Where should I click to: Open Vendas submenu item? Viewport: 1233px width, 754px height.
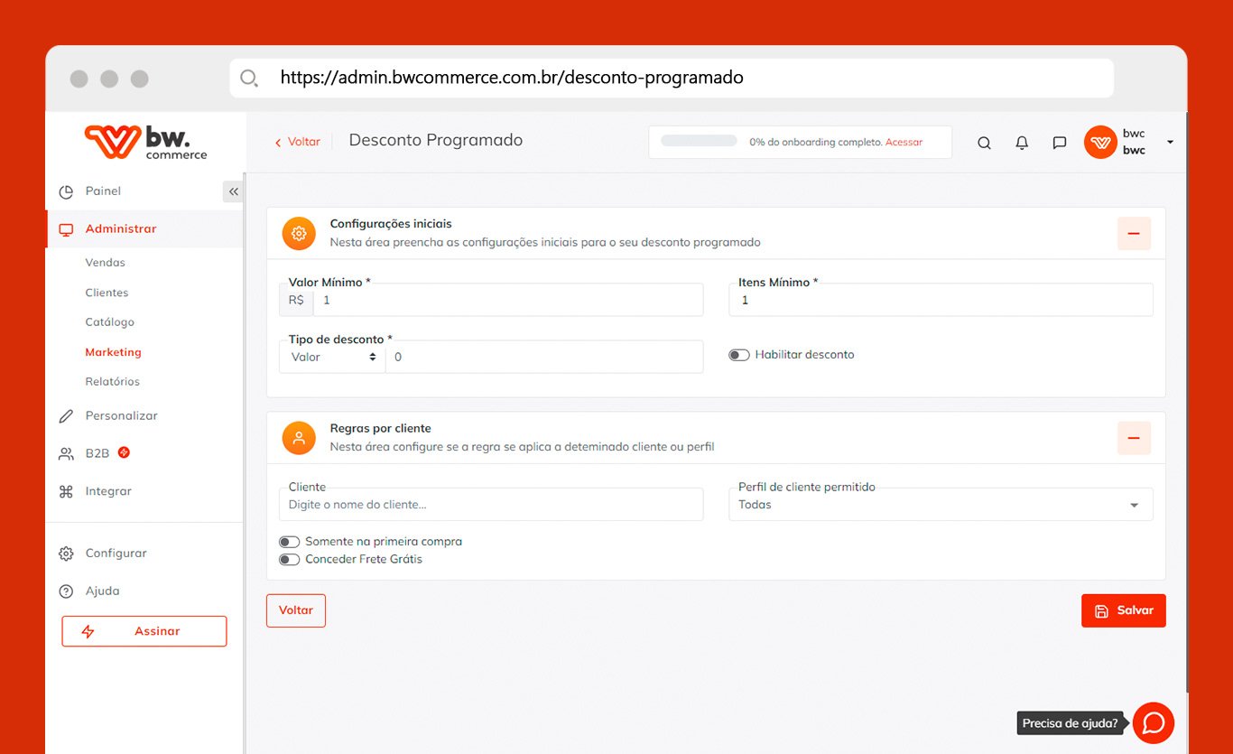[106, 263]
